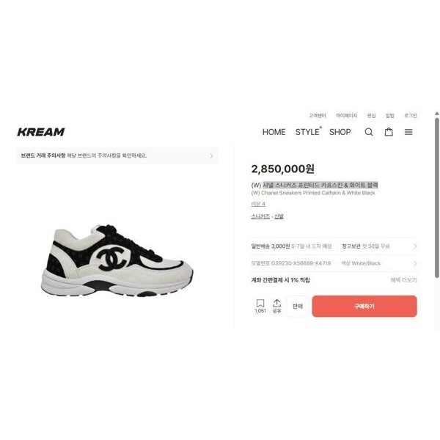Expand the brand trade notice chevron
The width and height of the screenshot is (440, 440).
[x=212, y=155]
